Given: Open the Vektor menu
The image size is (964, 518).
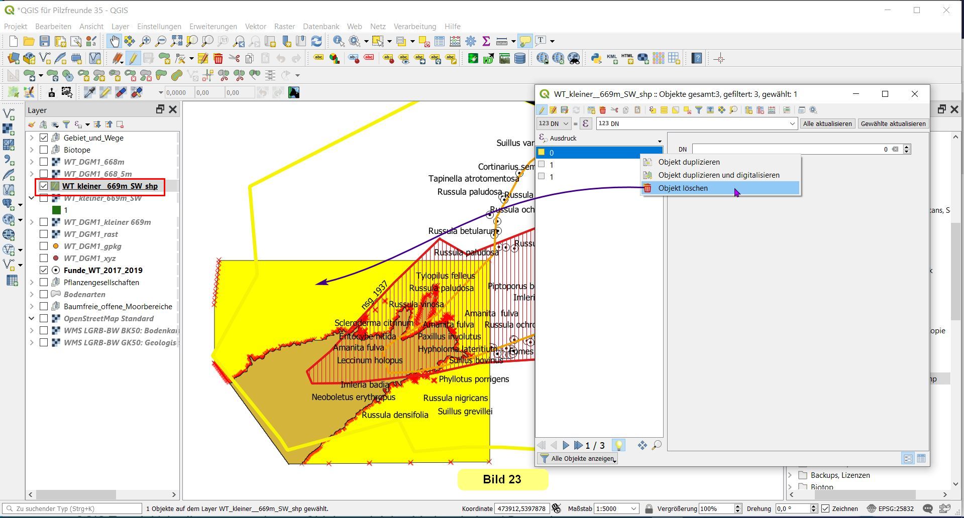Looking at the screenshot, I should pos(255,26).
